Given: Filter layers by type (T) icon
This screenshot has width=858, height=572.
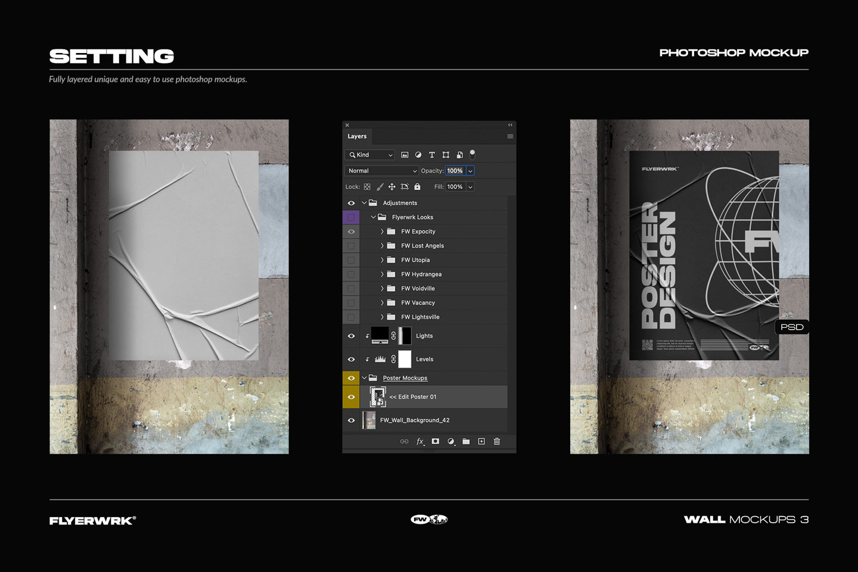Looking at the screenshot, I should pos(432,155).
